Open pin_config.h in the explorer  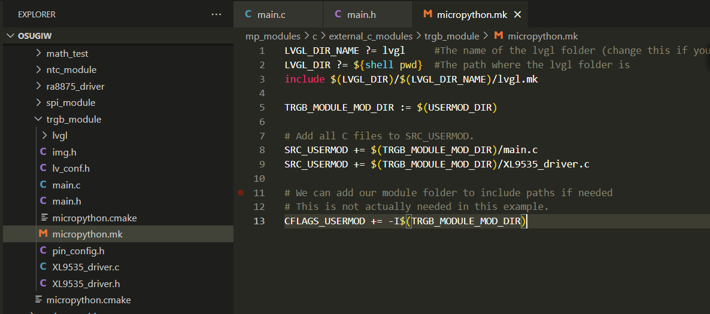pyautogui.click(x=79, y=251)
